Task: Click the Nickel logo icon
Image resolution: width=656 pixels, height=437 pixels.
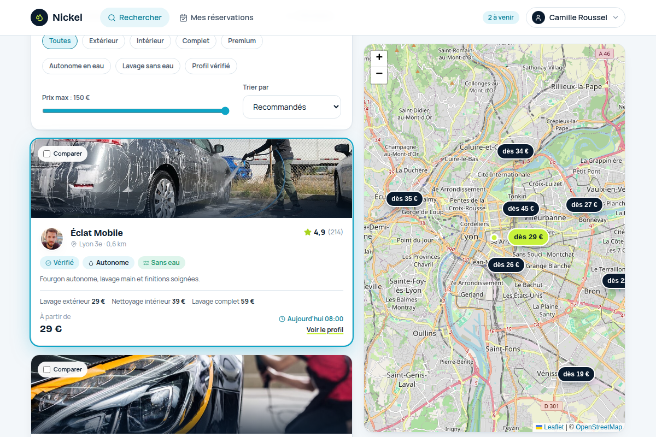Action: (x=39, y=17)
